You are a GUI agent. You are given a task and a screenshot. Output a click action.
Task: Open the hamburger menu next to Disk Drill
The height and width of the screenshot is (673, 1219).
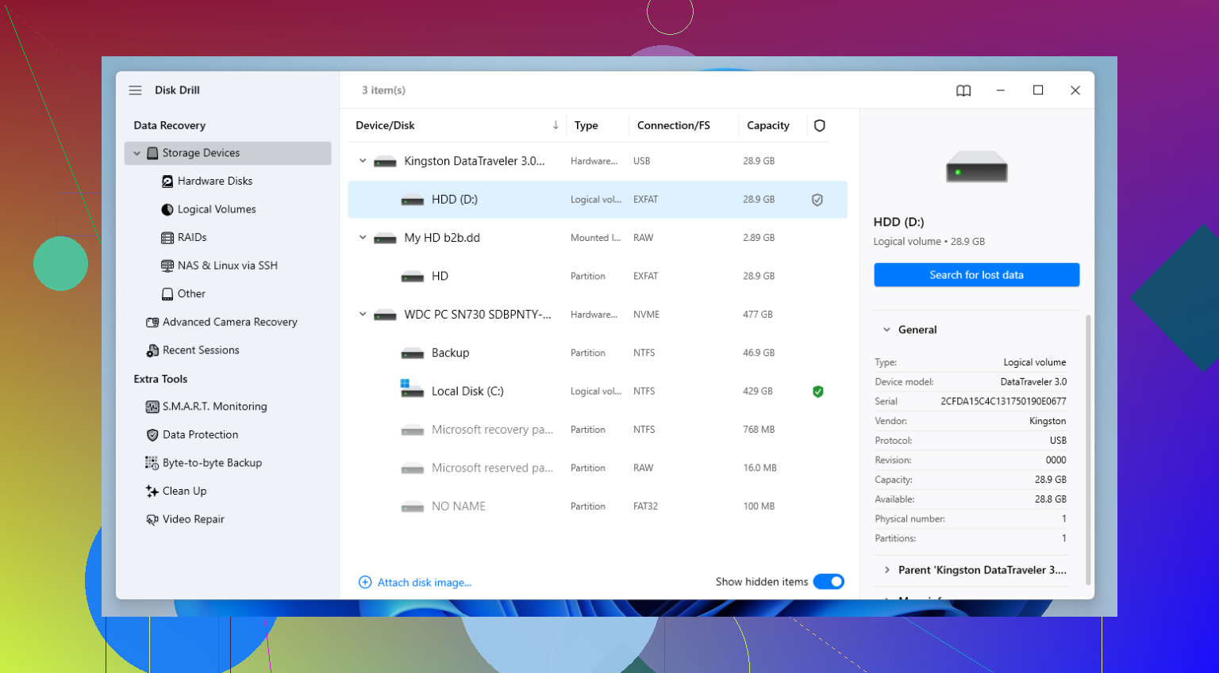[x=136, y=90]
